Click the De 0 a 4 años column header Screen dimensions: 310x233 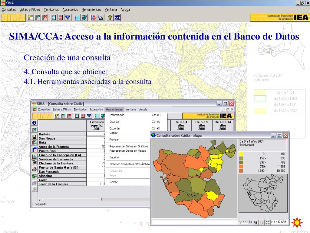pos(181,125)
